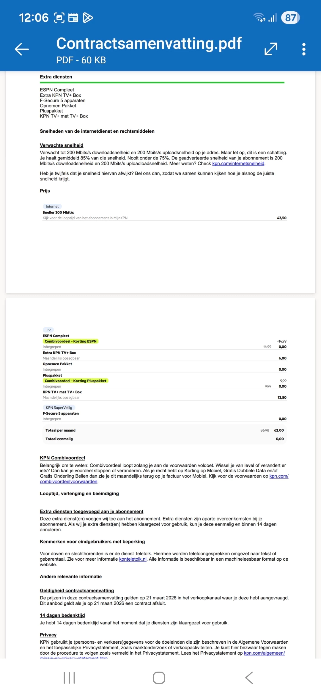Tap the KPN SuperVeilig category label
This screenshot has height=696, width=321.
coord(59,407)
